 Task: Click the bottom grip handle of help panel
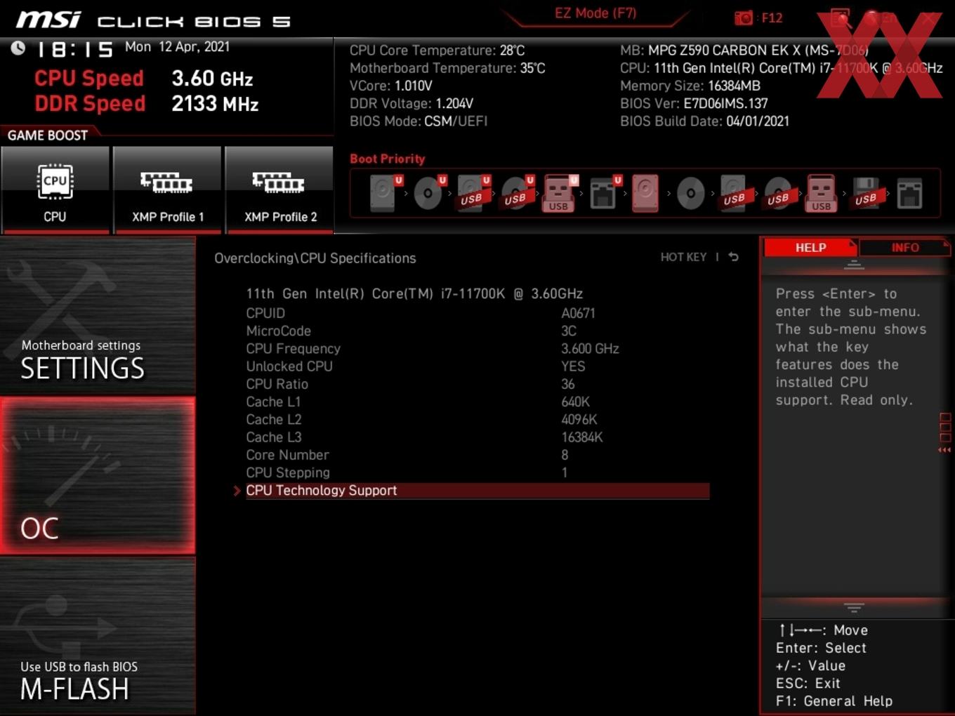tap(854, 607)
